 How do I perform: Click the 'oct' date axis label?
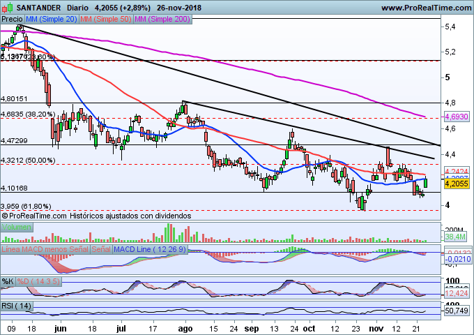pos(309,329)
